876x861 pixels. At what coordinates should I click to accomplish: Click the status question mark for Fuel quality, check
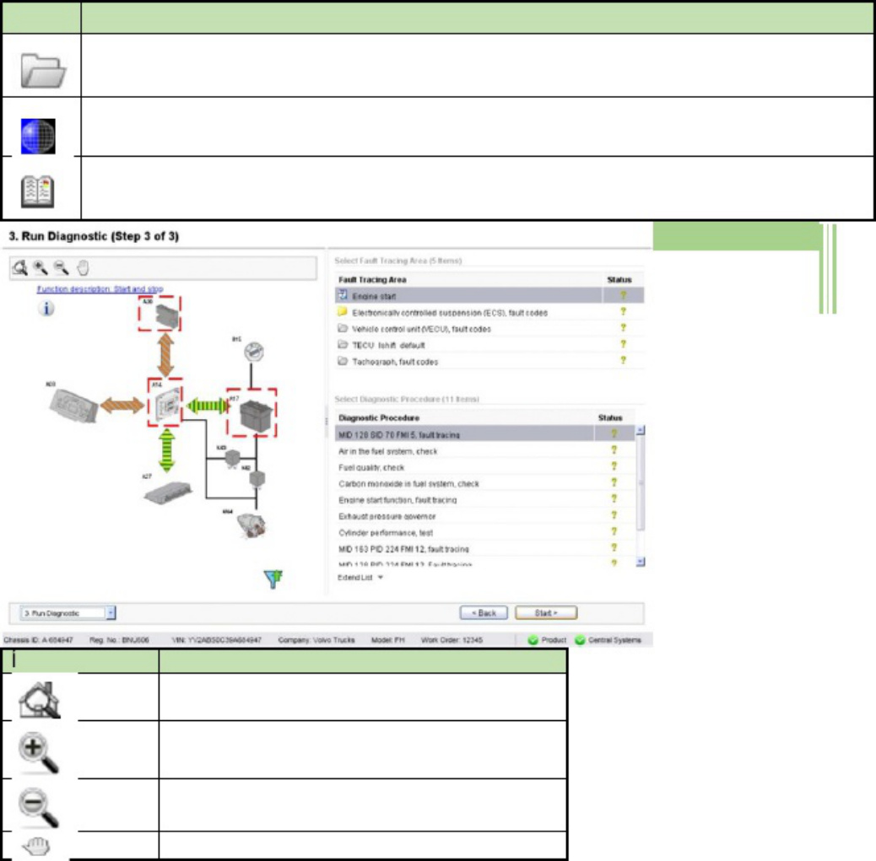[x=614, y=466]
